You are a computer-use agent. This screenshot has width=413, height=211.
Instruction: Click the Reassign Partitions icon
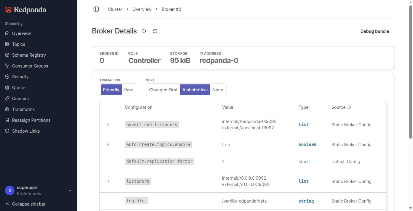tap(7, 120)
